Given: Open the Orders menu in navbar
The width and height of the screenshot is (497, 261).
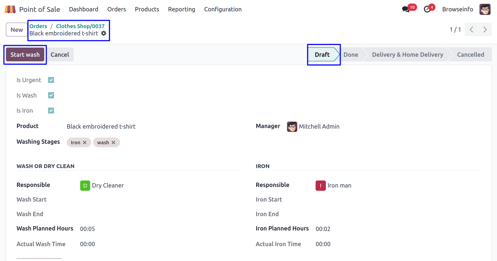Looking at the screenshot, I should [x=116, y=9].
